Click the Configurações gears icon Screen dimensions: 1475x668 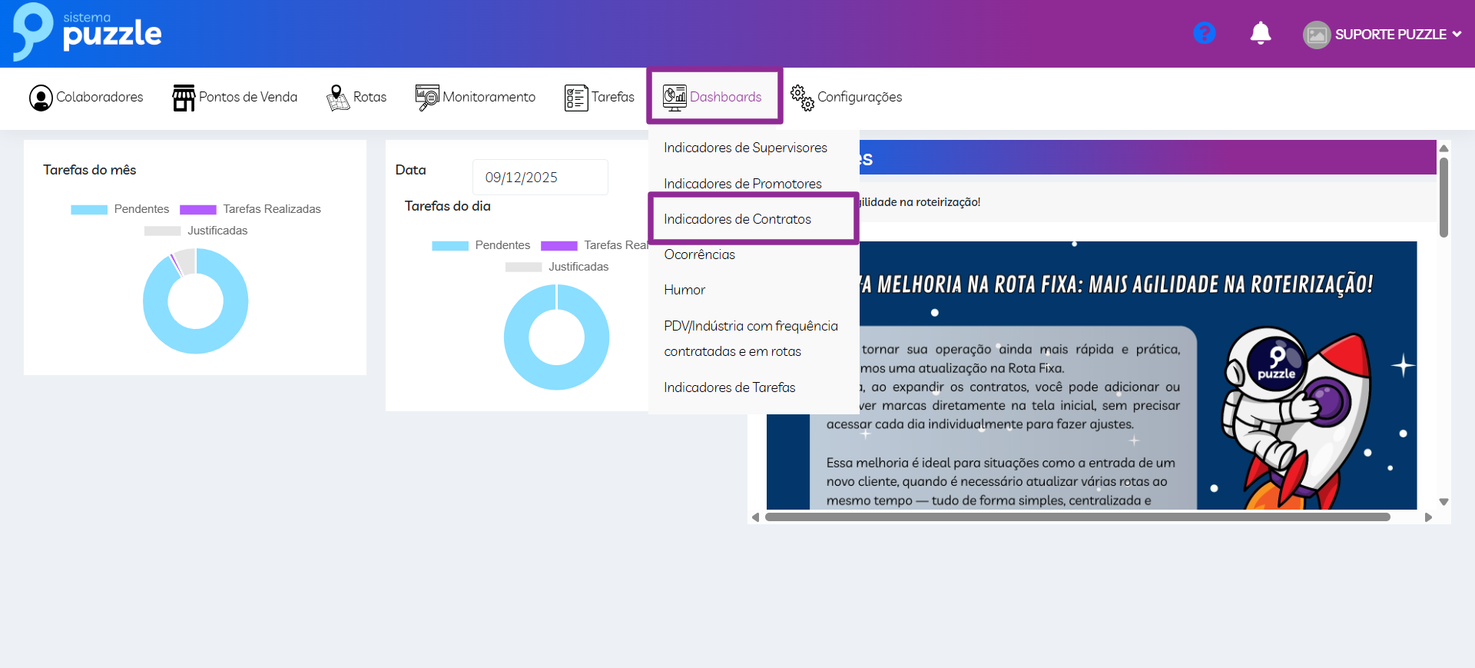tap(802, 98)
